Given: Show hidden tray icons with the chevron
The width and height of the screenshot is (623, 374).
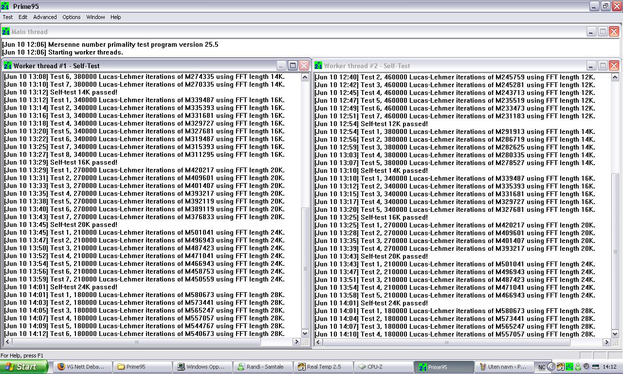Looking at the screenshot, I should [x=551, y=367].
